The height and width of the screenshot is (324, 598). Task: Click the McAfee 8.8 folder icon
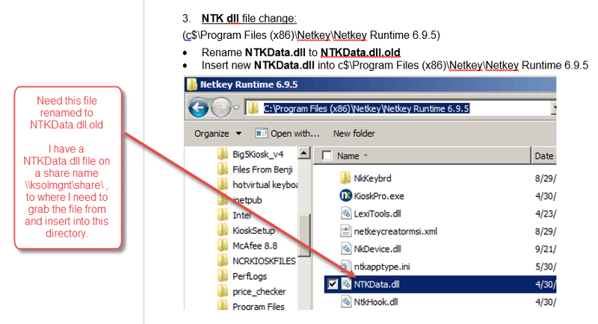[x=223, y=245]
